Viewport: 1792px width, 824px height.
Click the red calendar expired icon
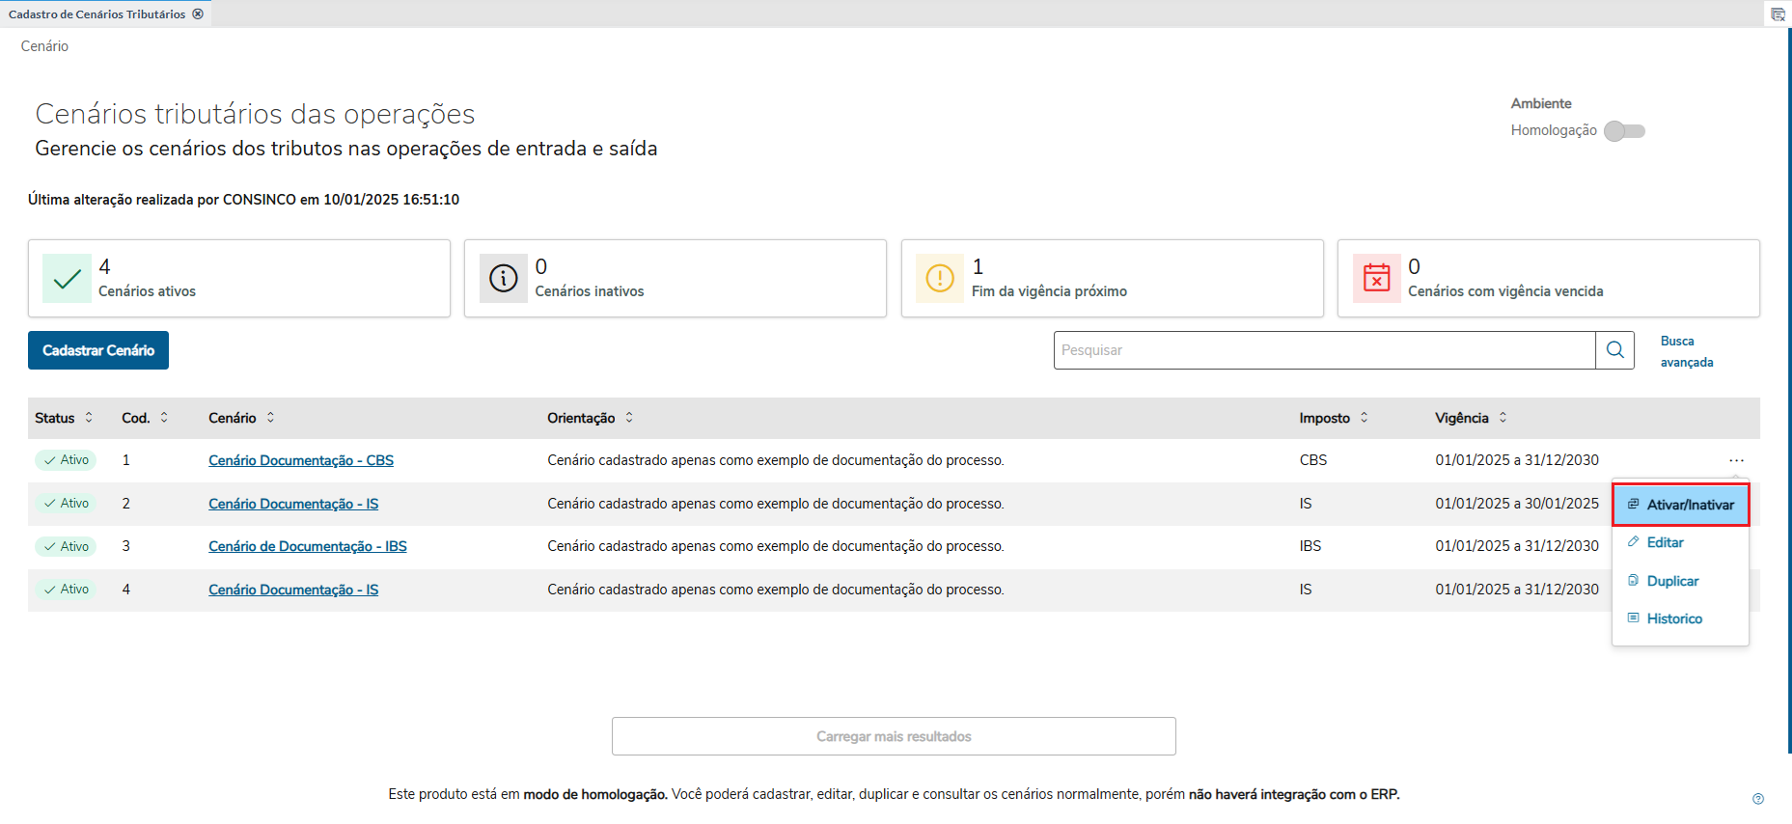click(x=1376, y=279)
